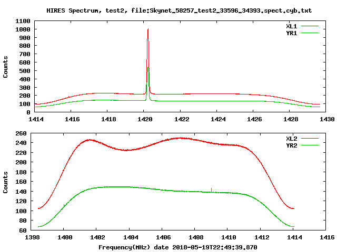The image size is (337, 252).
Task: Click the 1402 x-axis tick label
Action: [98, 237]
